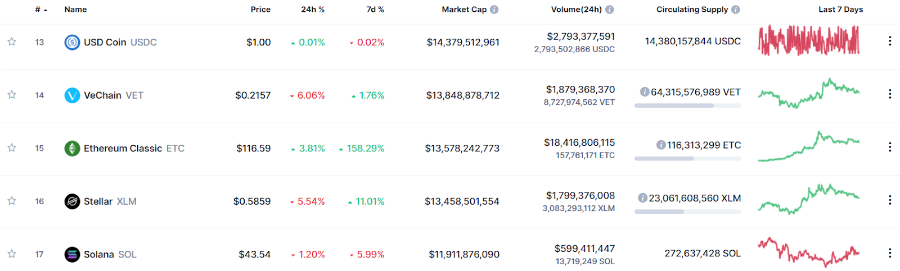900x271 pixels.
Task: Click Stellar market cap $13,458,501,554
Action: pos(462,201)
